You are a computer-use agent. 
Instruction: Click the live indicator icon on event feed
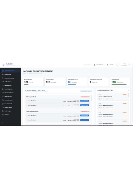click(129, 90)
